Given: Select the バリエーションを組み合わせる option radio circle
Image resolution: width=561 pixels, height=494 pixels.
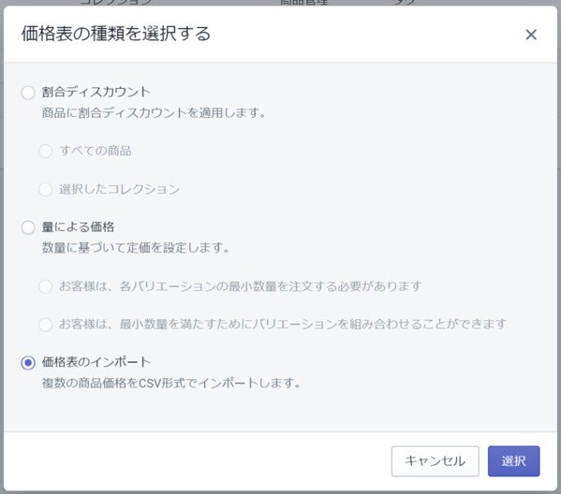Looking at the screenshot, I should (x=46, y=325).
